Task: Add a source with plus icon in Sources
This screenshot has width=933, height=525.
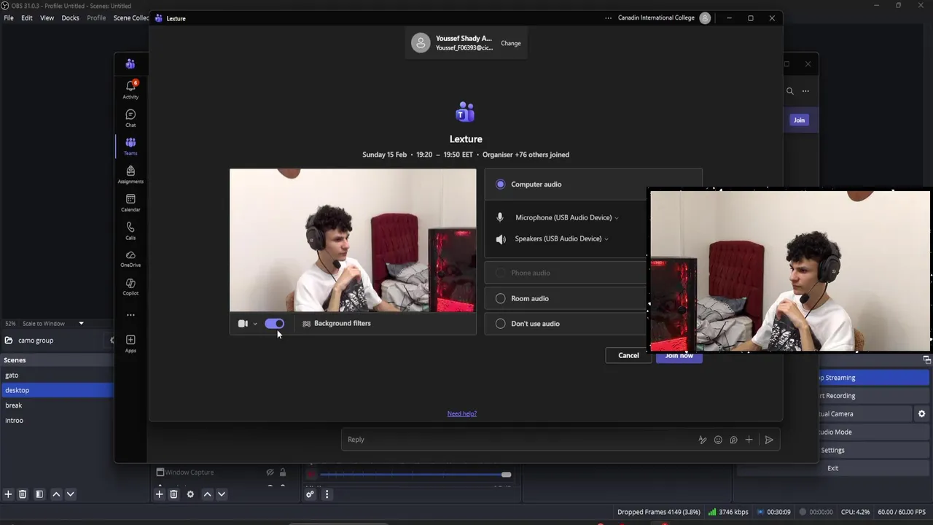Action: click(x=159, y=494)
